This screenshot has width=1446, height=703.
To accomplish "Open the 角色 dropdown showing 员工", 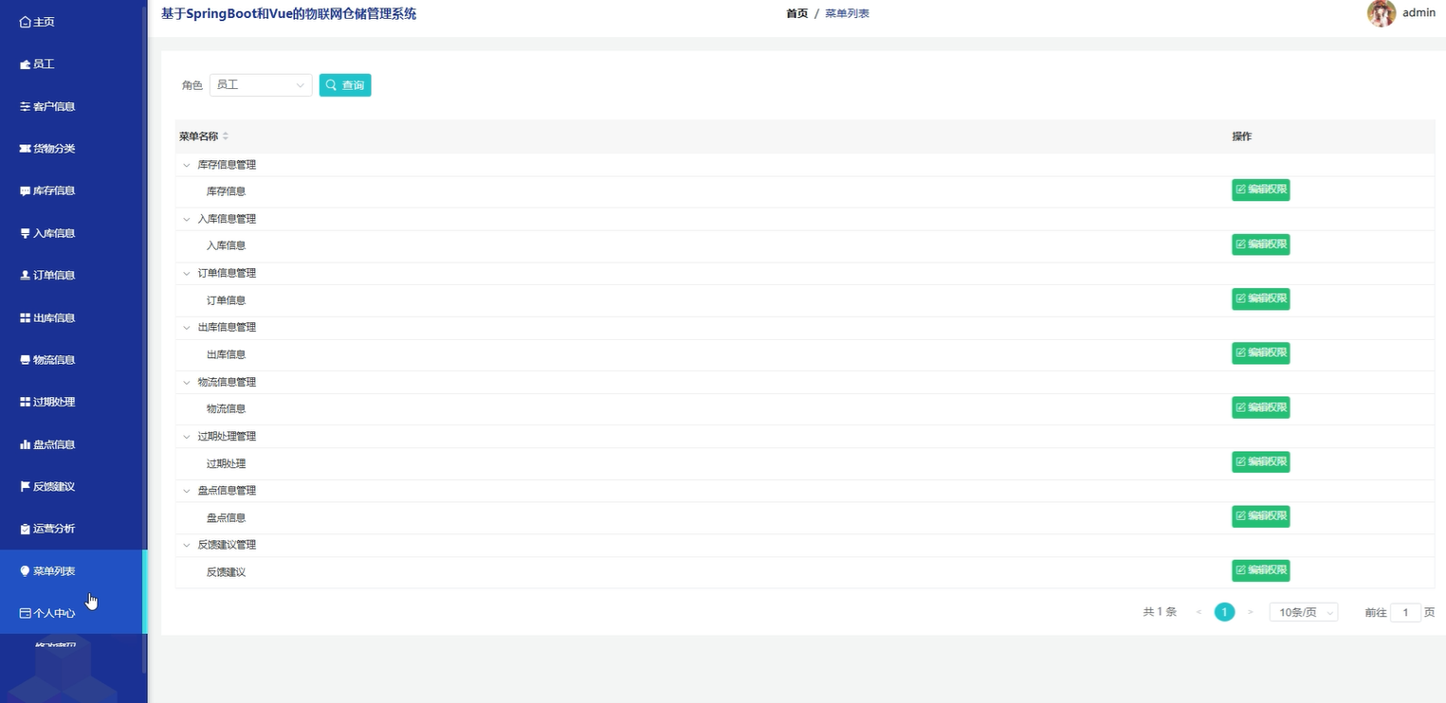I will pos(261,85).
